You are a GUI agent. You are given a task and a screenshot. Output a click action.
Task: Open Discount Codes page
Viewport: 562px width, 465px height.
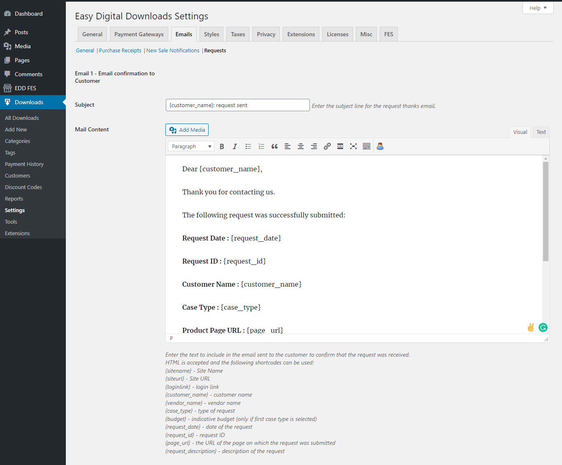(x=23, y=187)
